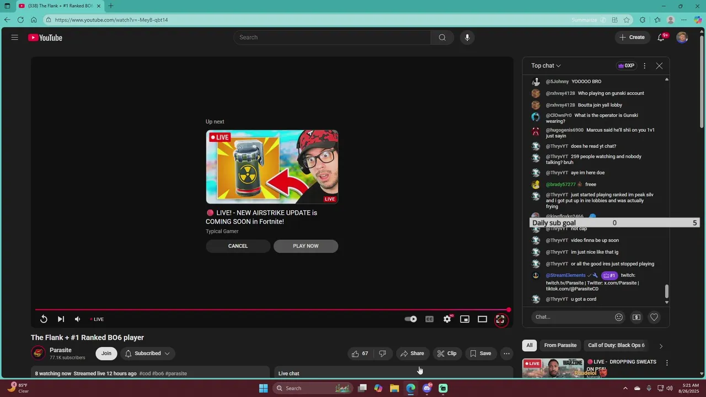Refresh the browser page
The height and width of the screenshot is (397, 706).
click(x=20, y=20)
